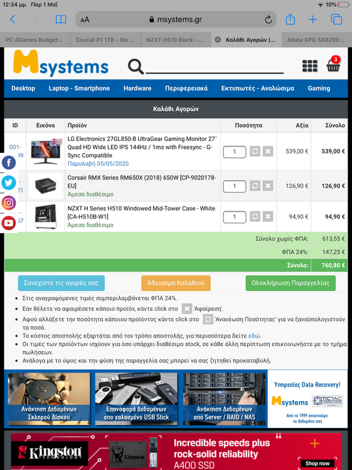The image size is (352, 470).
Task: Click the search magnifier icon
Action: (x=136, y=66)
